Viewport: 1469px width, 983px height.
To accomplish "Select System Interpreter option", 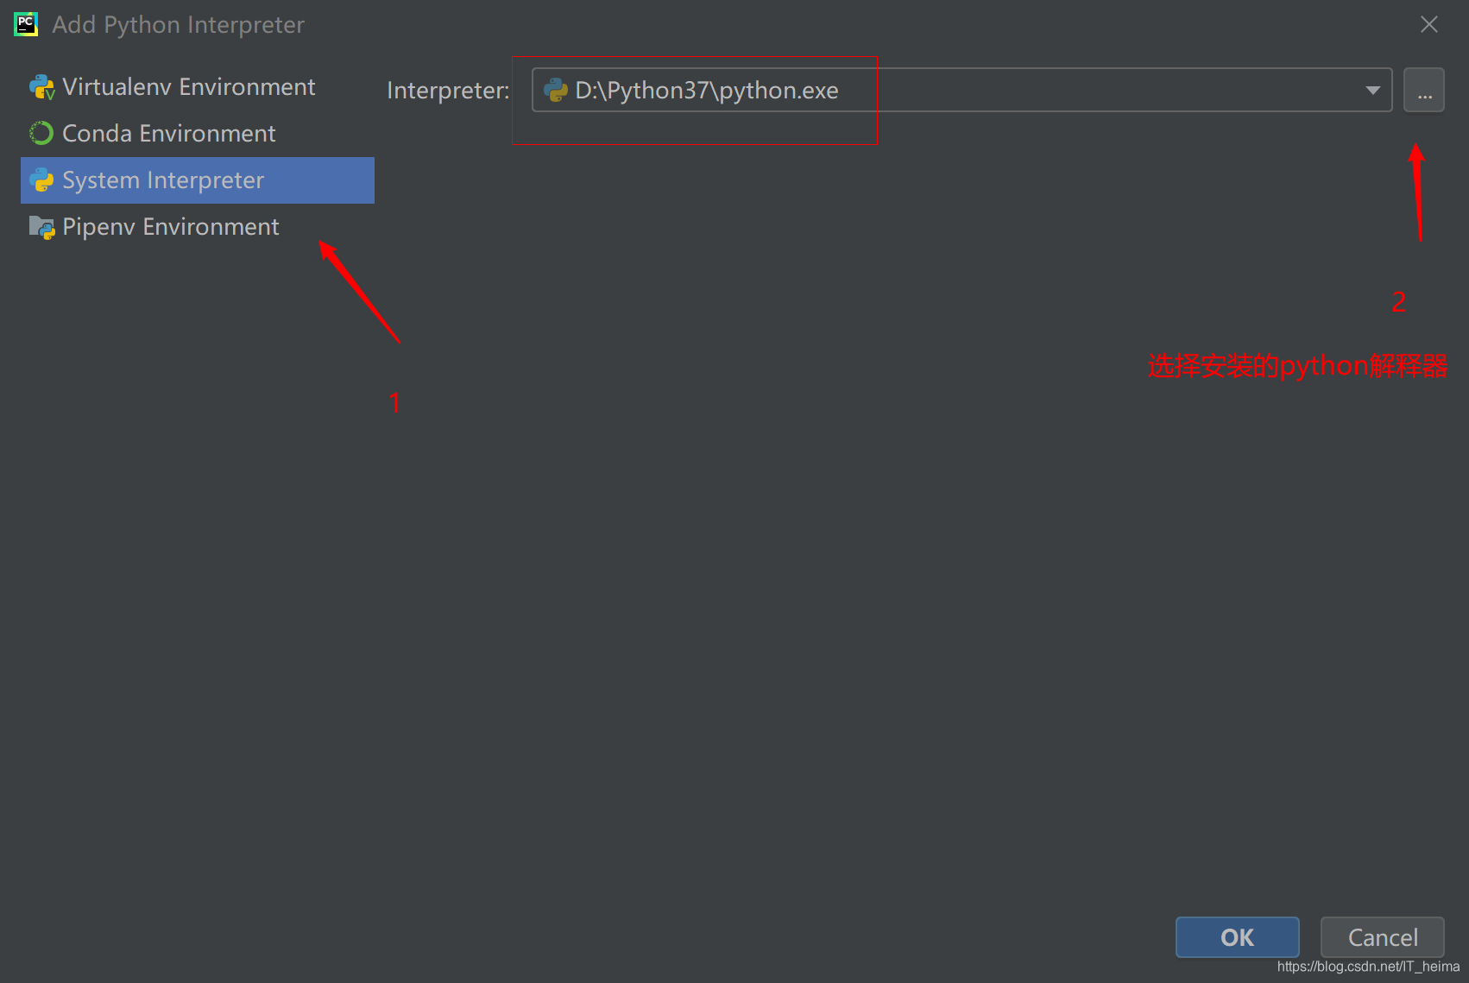I will pyautogui.click(x=198, y=180).
